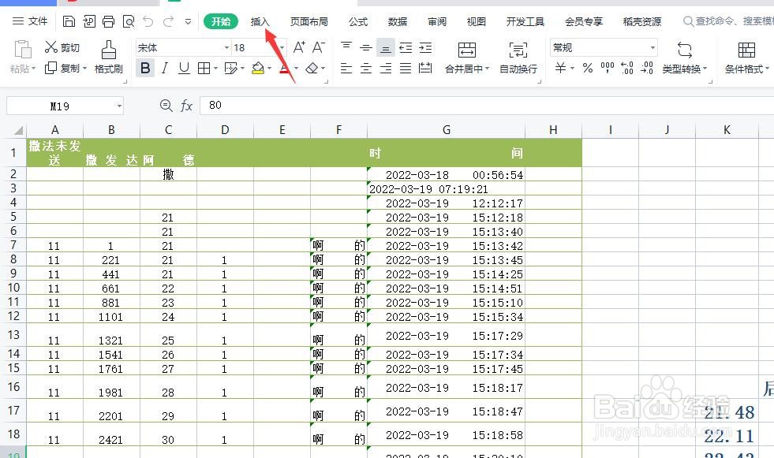
Task: Apply center alignment to the cell
Action: (x=366, y=68)
